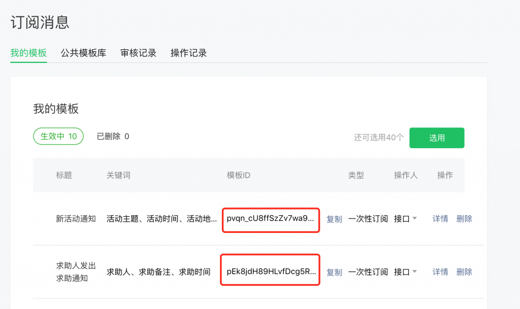Image resolution: width=520 pixels, height=309 pixels.
Task: Click the template ID starting with pEk8jdH89
Action: [271, 272]
